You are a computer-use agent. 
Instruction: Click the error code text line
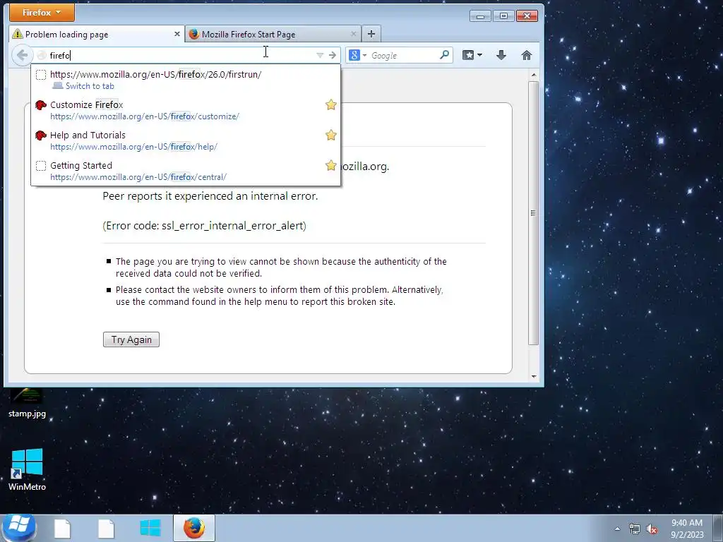click(x=204, y=225)
